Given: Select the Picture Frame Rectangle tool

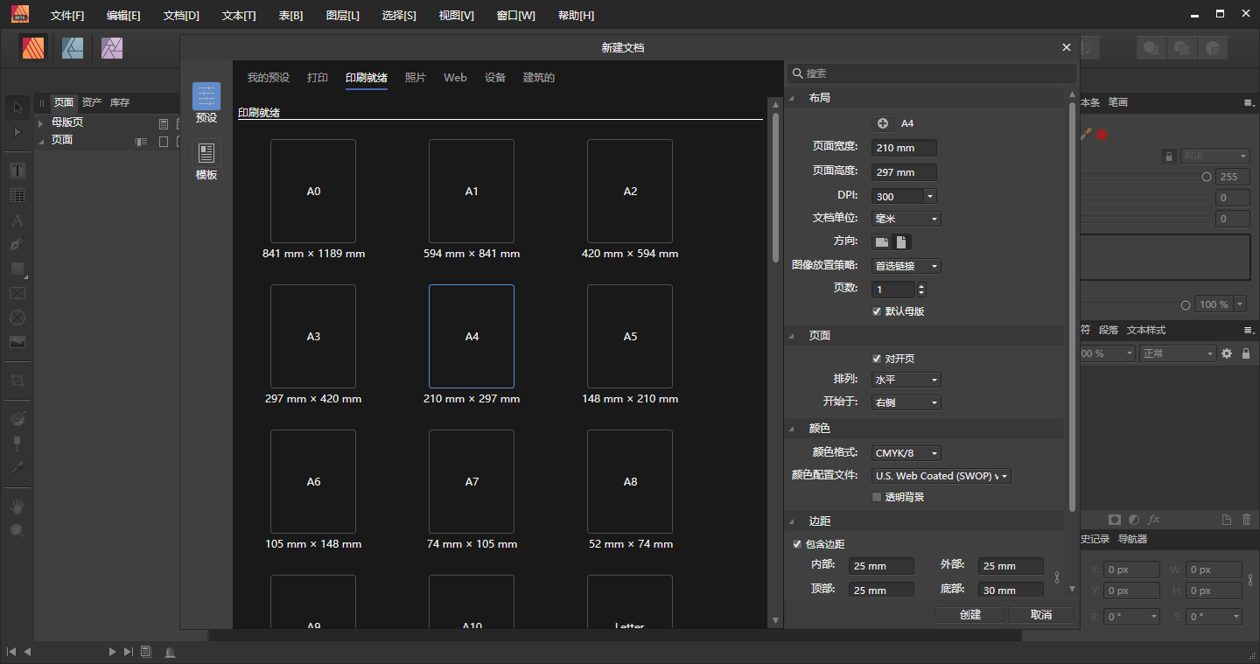Looking at the screenshot, I should pos(17,293).
